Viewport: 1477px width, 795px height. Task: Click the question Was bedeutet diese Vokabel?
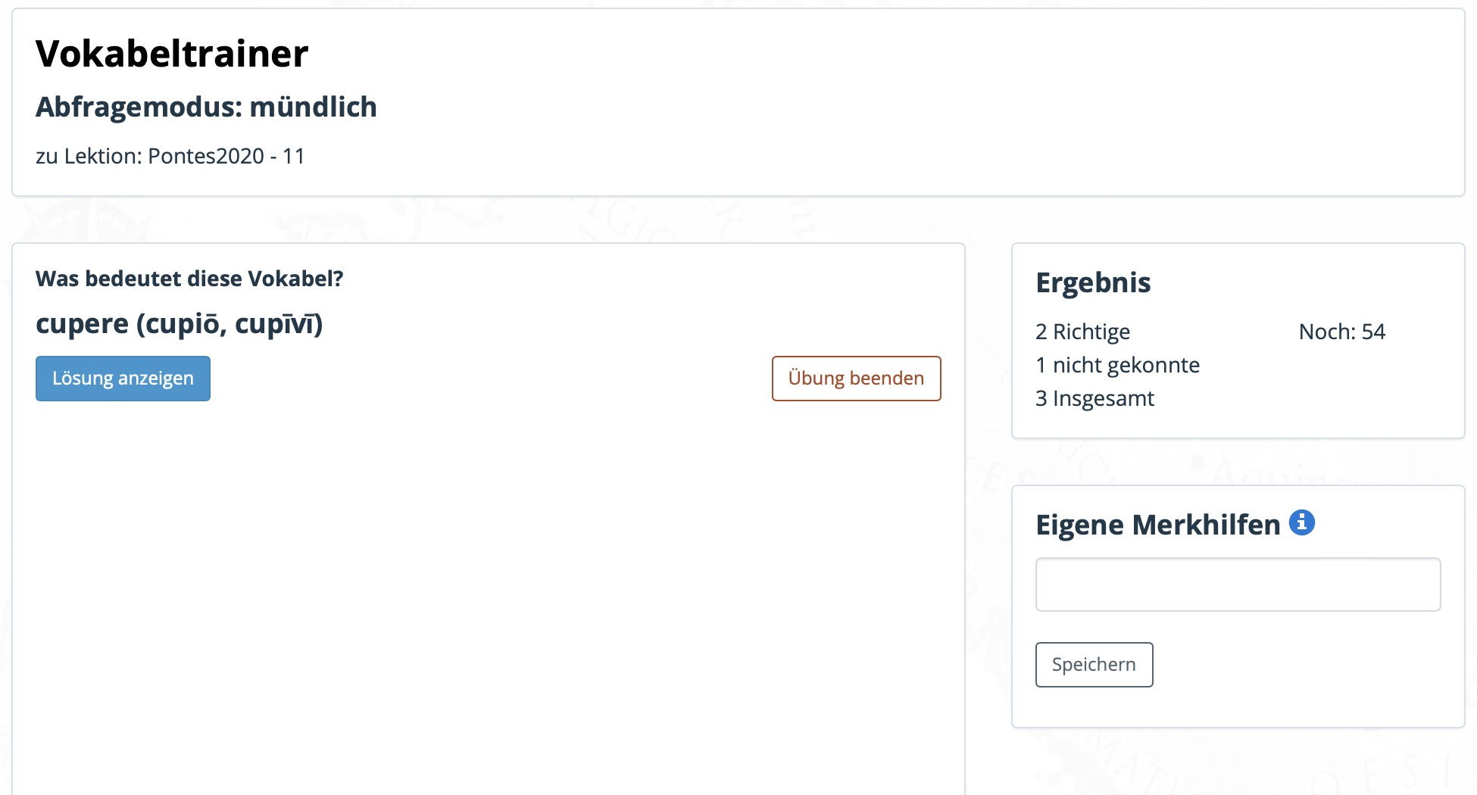(x=189, y=279)
